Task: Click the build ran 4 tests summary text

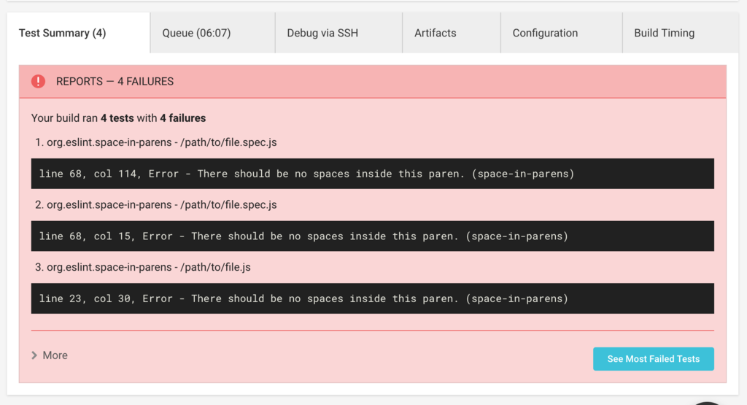Action: (119, 118)
